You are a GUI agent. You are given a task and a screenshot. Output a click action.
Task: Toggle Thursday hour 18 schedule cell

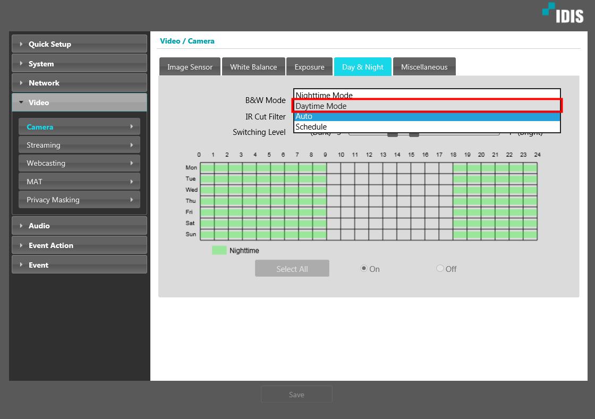pos(460,201)
